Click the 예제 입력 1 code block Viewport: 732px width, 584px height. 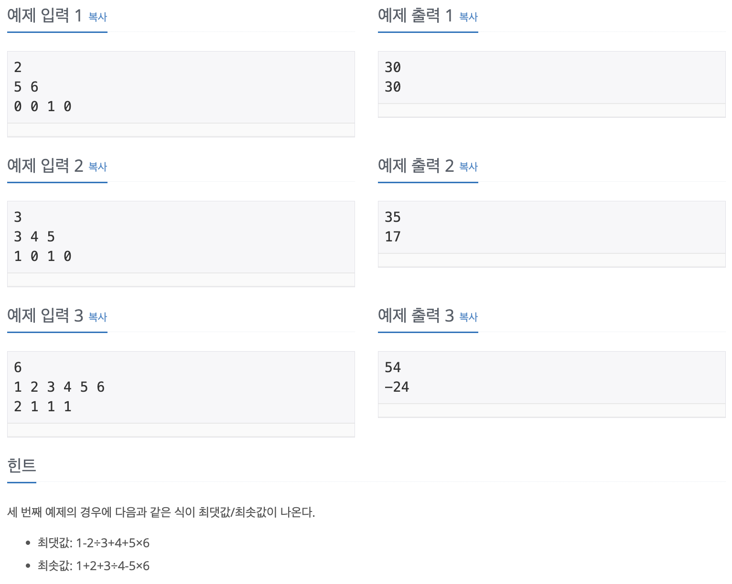coord(181,87)
